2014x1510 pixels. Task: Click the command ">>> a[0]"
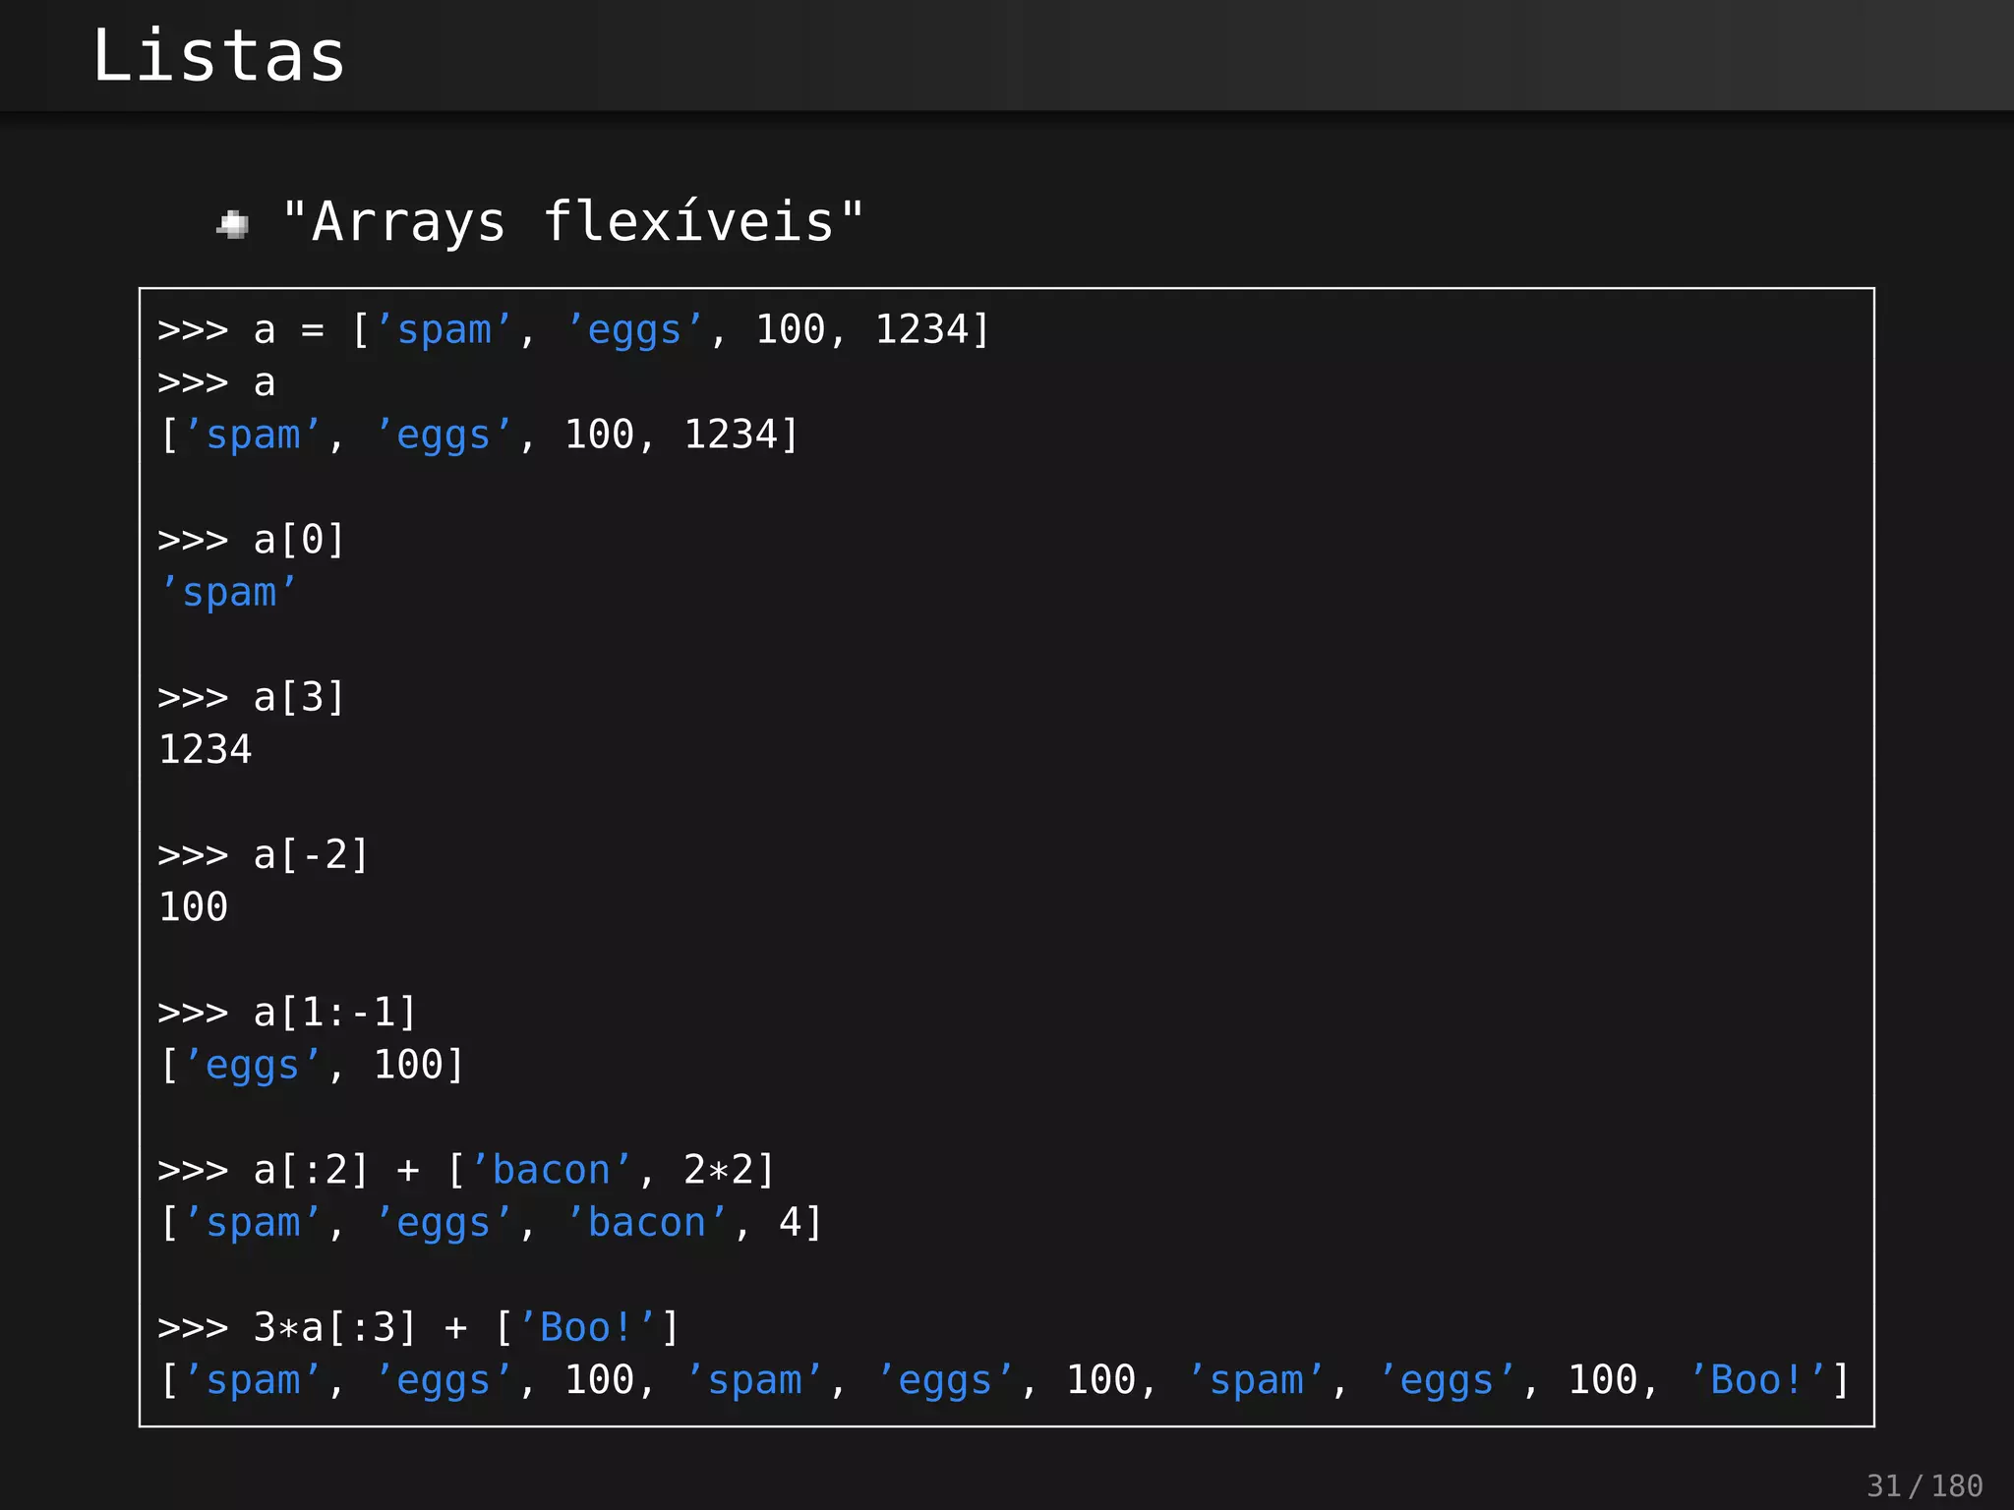tap(252, 541)
